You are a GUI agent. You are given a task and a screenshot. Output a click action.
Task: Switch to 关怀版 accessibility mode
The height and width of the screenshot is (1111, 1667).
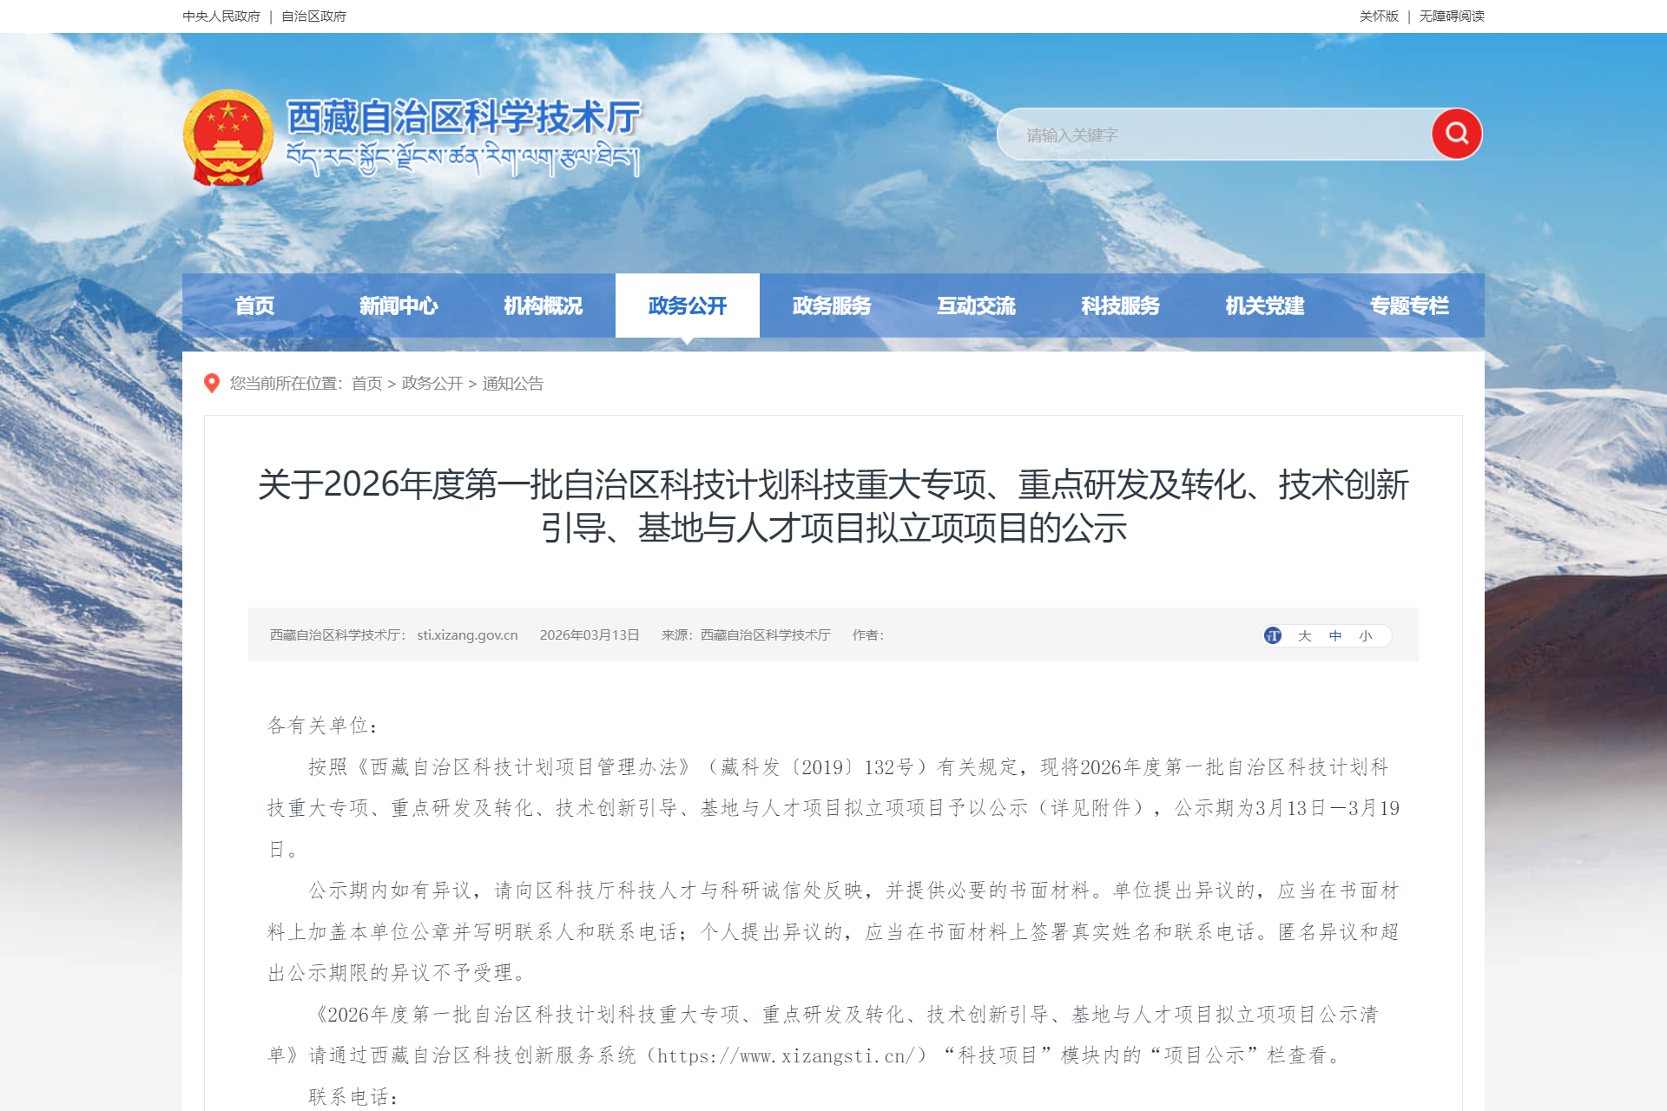1379,16
